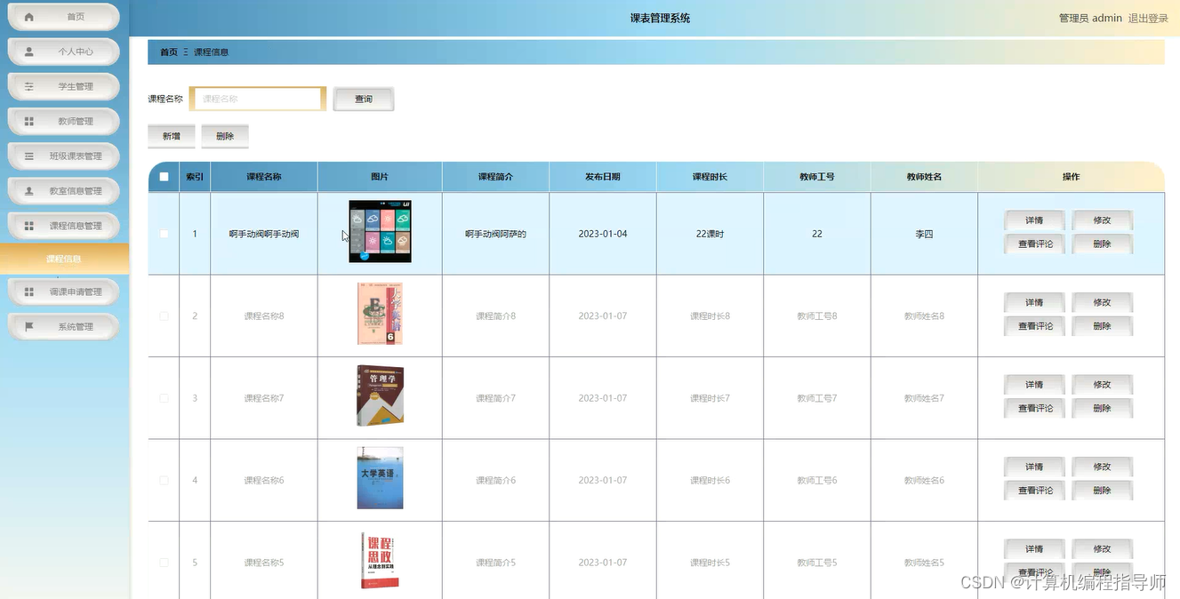Click 详情 for the 课程名称8 row
Image resolution: width=1180 pixels, height=599 pixels.
(1034, 303)
